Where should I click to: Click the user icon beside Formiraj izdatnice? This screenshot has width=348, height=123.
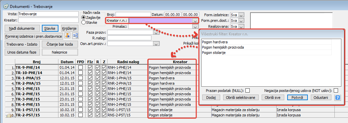67,36
